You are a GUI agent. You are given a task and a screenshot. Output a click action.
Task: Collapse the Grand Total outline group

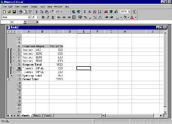(9, 79)
